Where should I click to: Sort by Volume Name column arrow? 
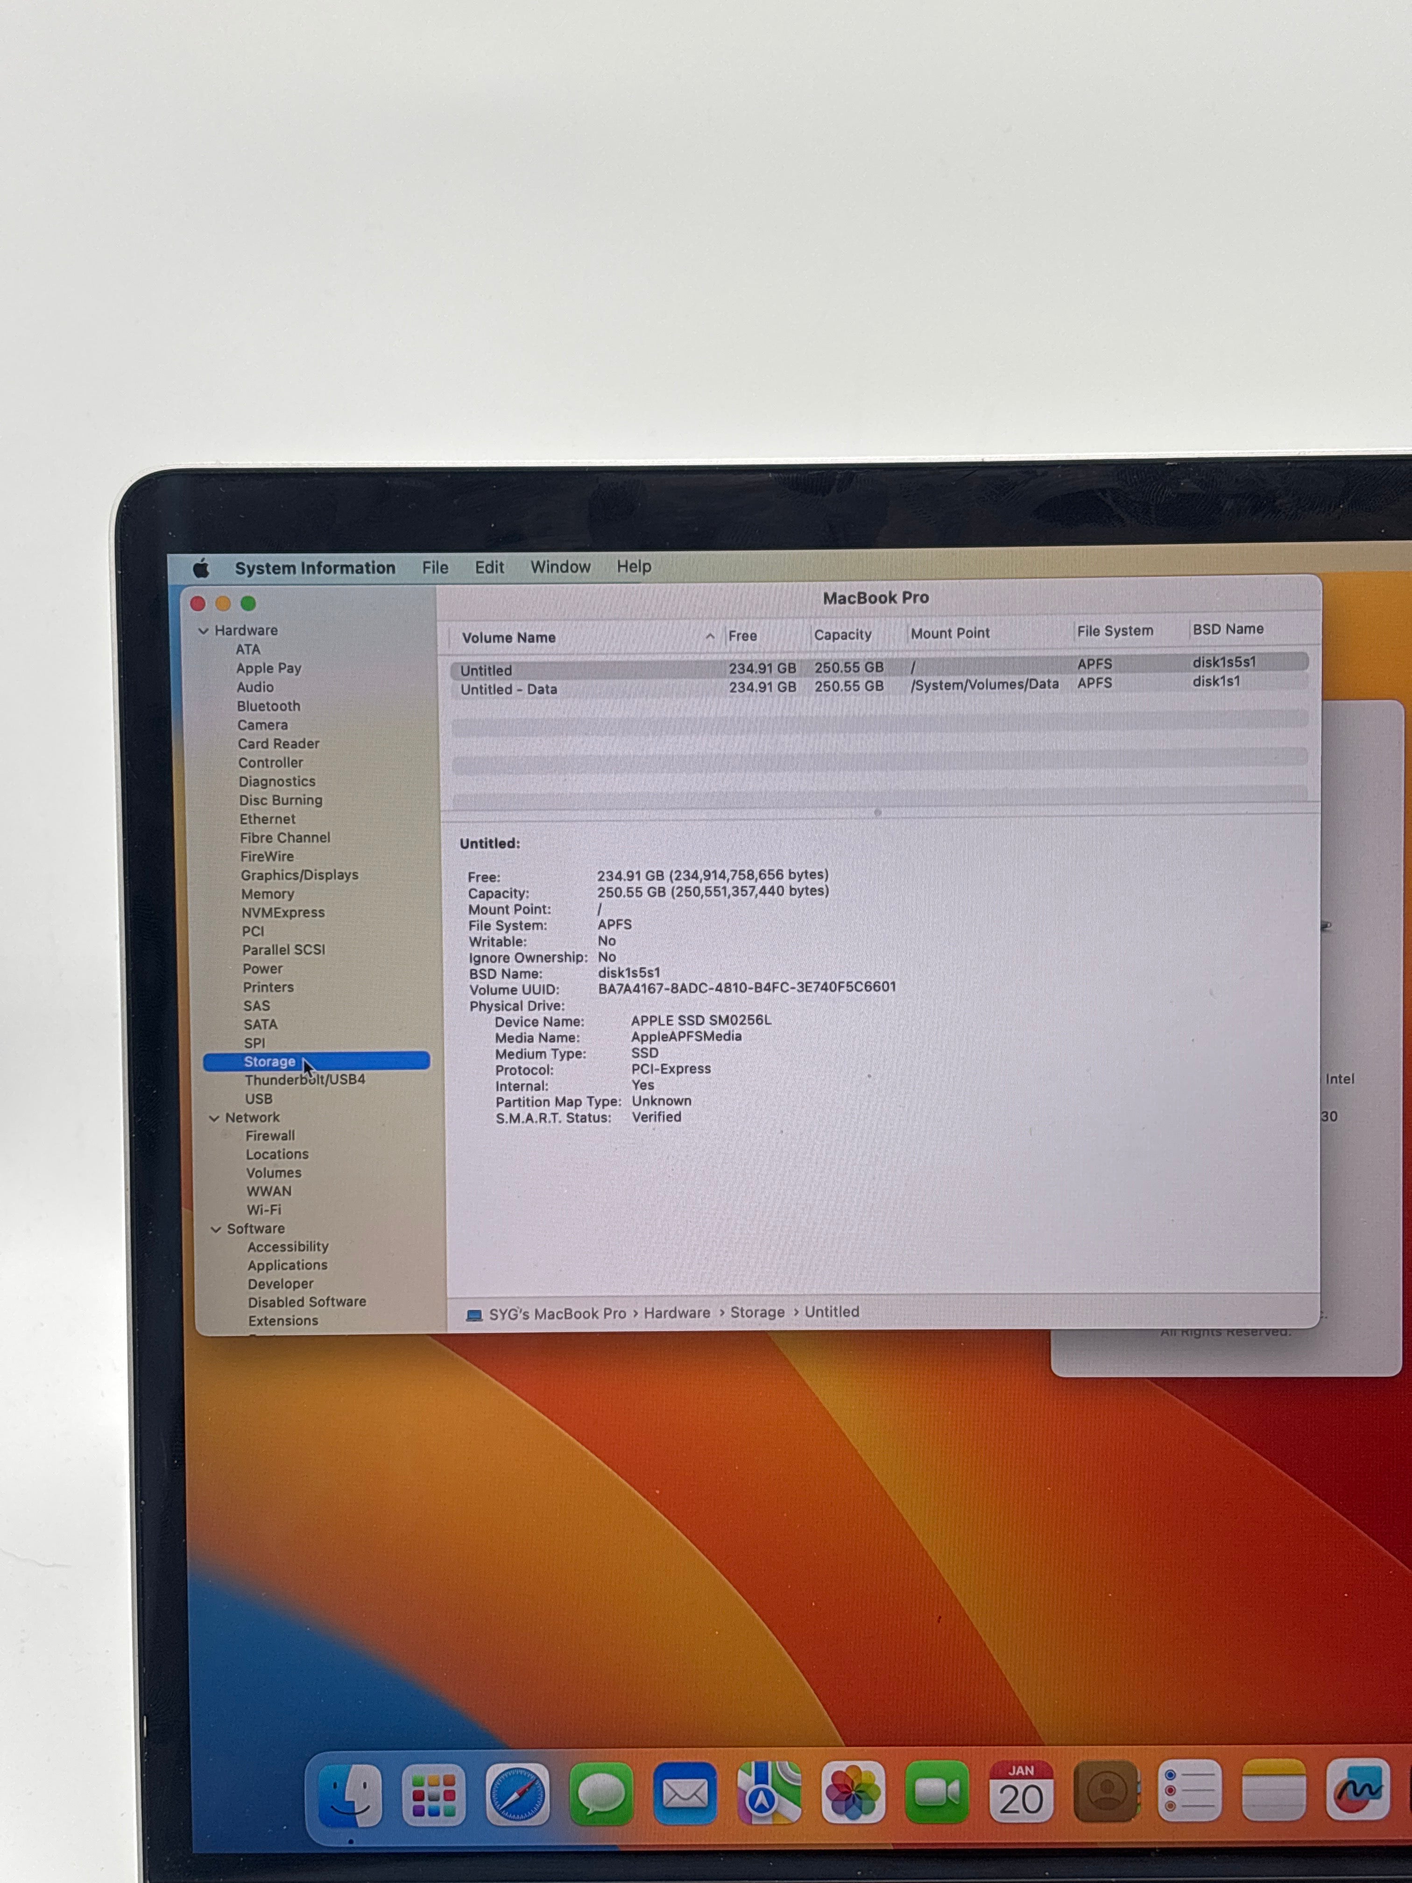[710, 636]
